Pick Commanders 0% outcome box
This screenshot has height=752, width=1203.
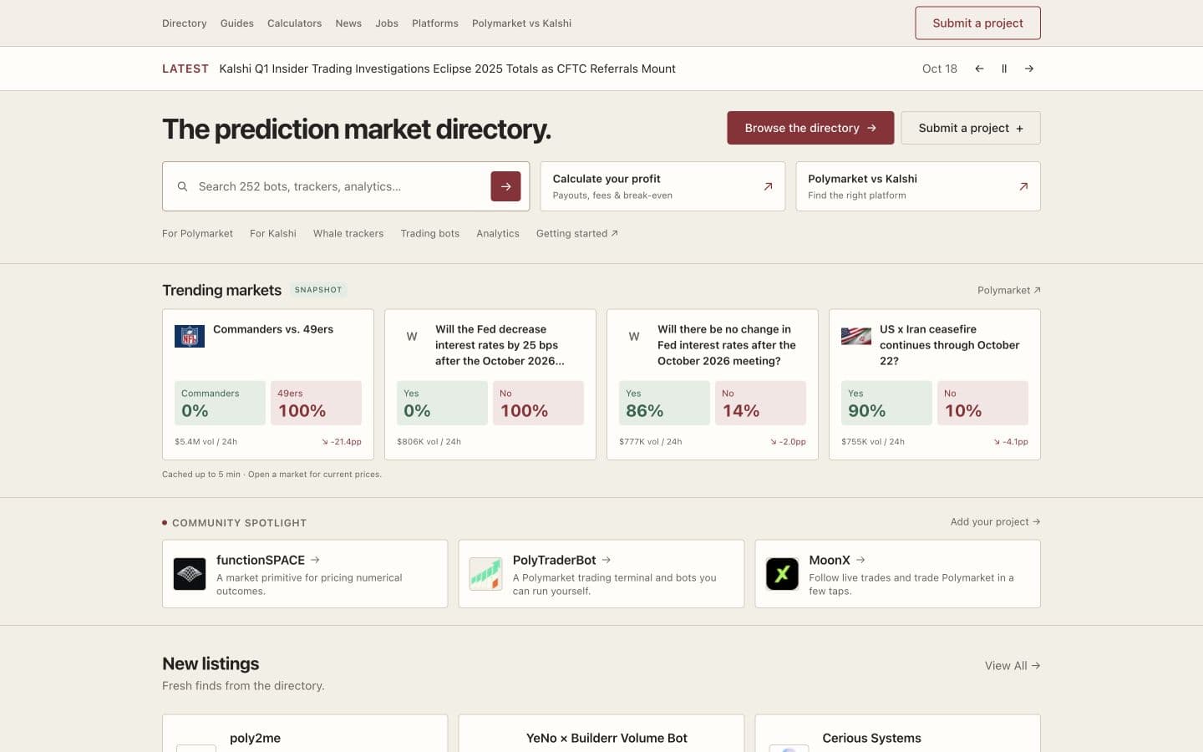click(x=220, y=403)
